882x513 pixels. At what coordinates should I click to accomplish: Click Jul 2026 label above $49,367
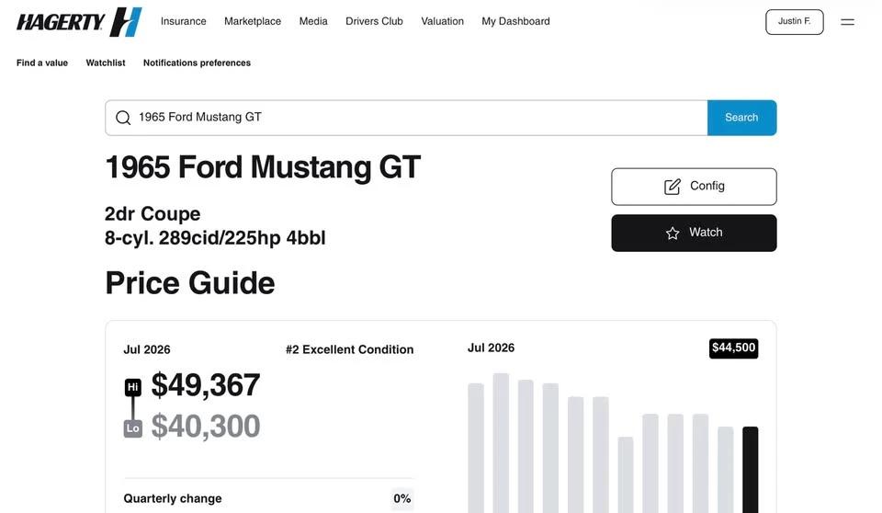[147, 349]
